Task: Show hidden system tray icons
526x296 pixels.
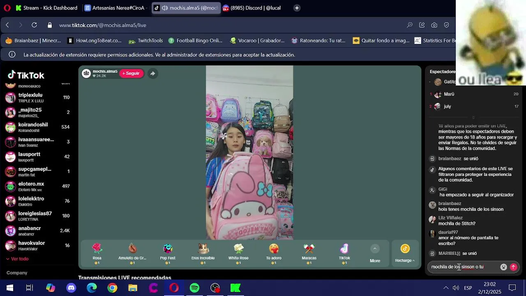Action: 445,288
